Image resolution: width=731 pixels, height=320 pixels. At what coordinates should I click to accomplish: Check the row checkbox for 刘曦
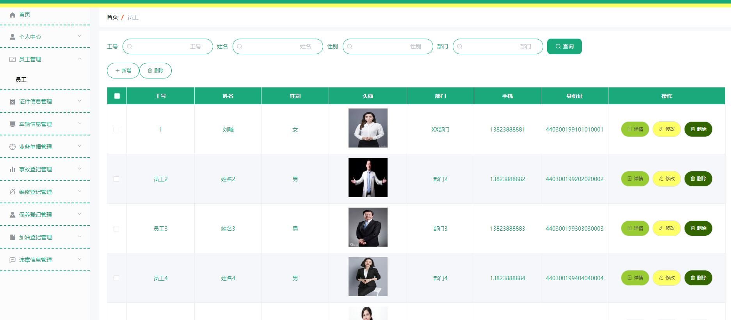pyautogui.click(x=116, y=130)
